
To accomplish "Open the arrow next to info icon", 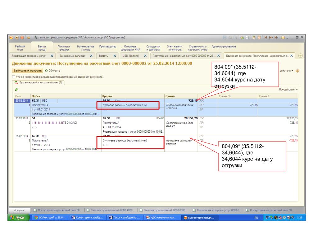I will click(x=287, y=37).
